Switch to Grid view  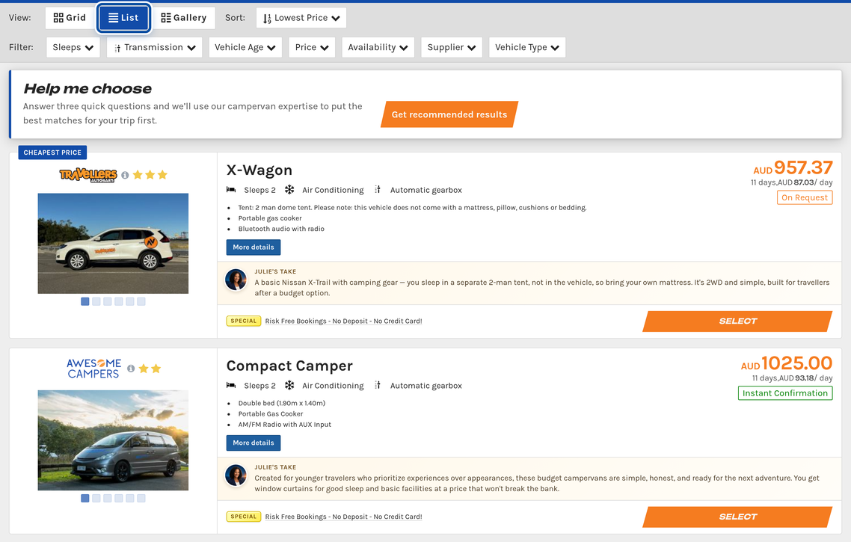pos(70,18)
